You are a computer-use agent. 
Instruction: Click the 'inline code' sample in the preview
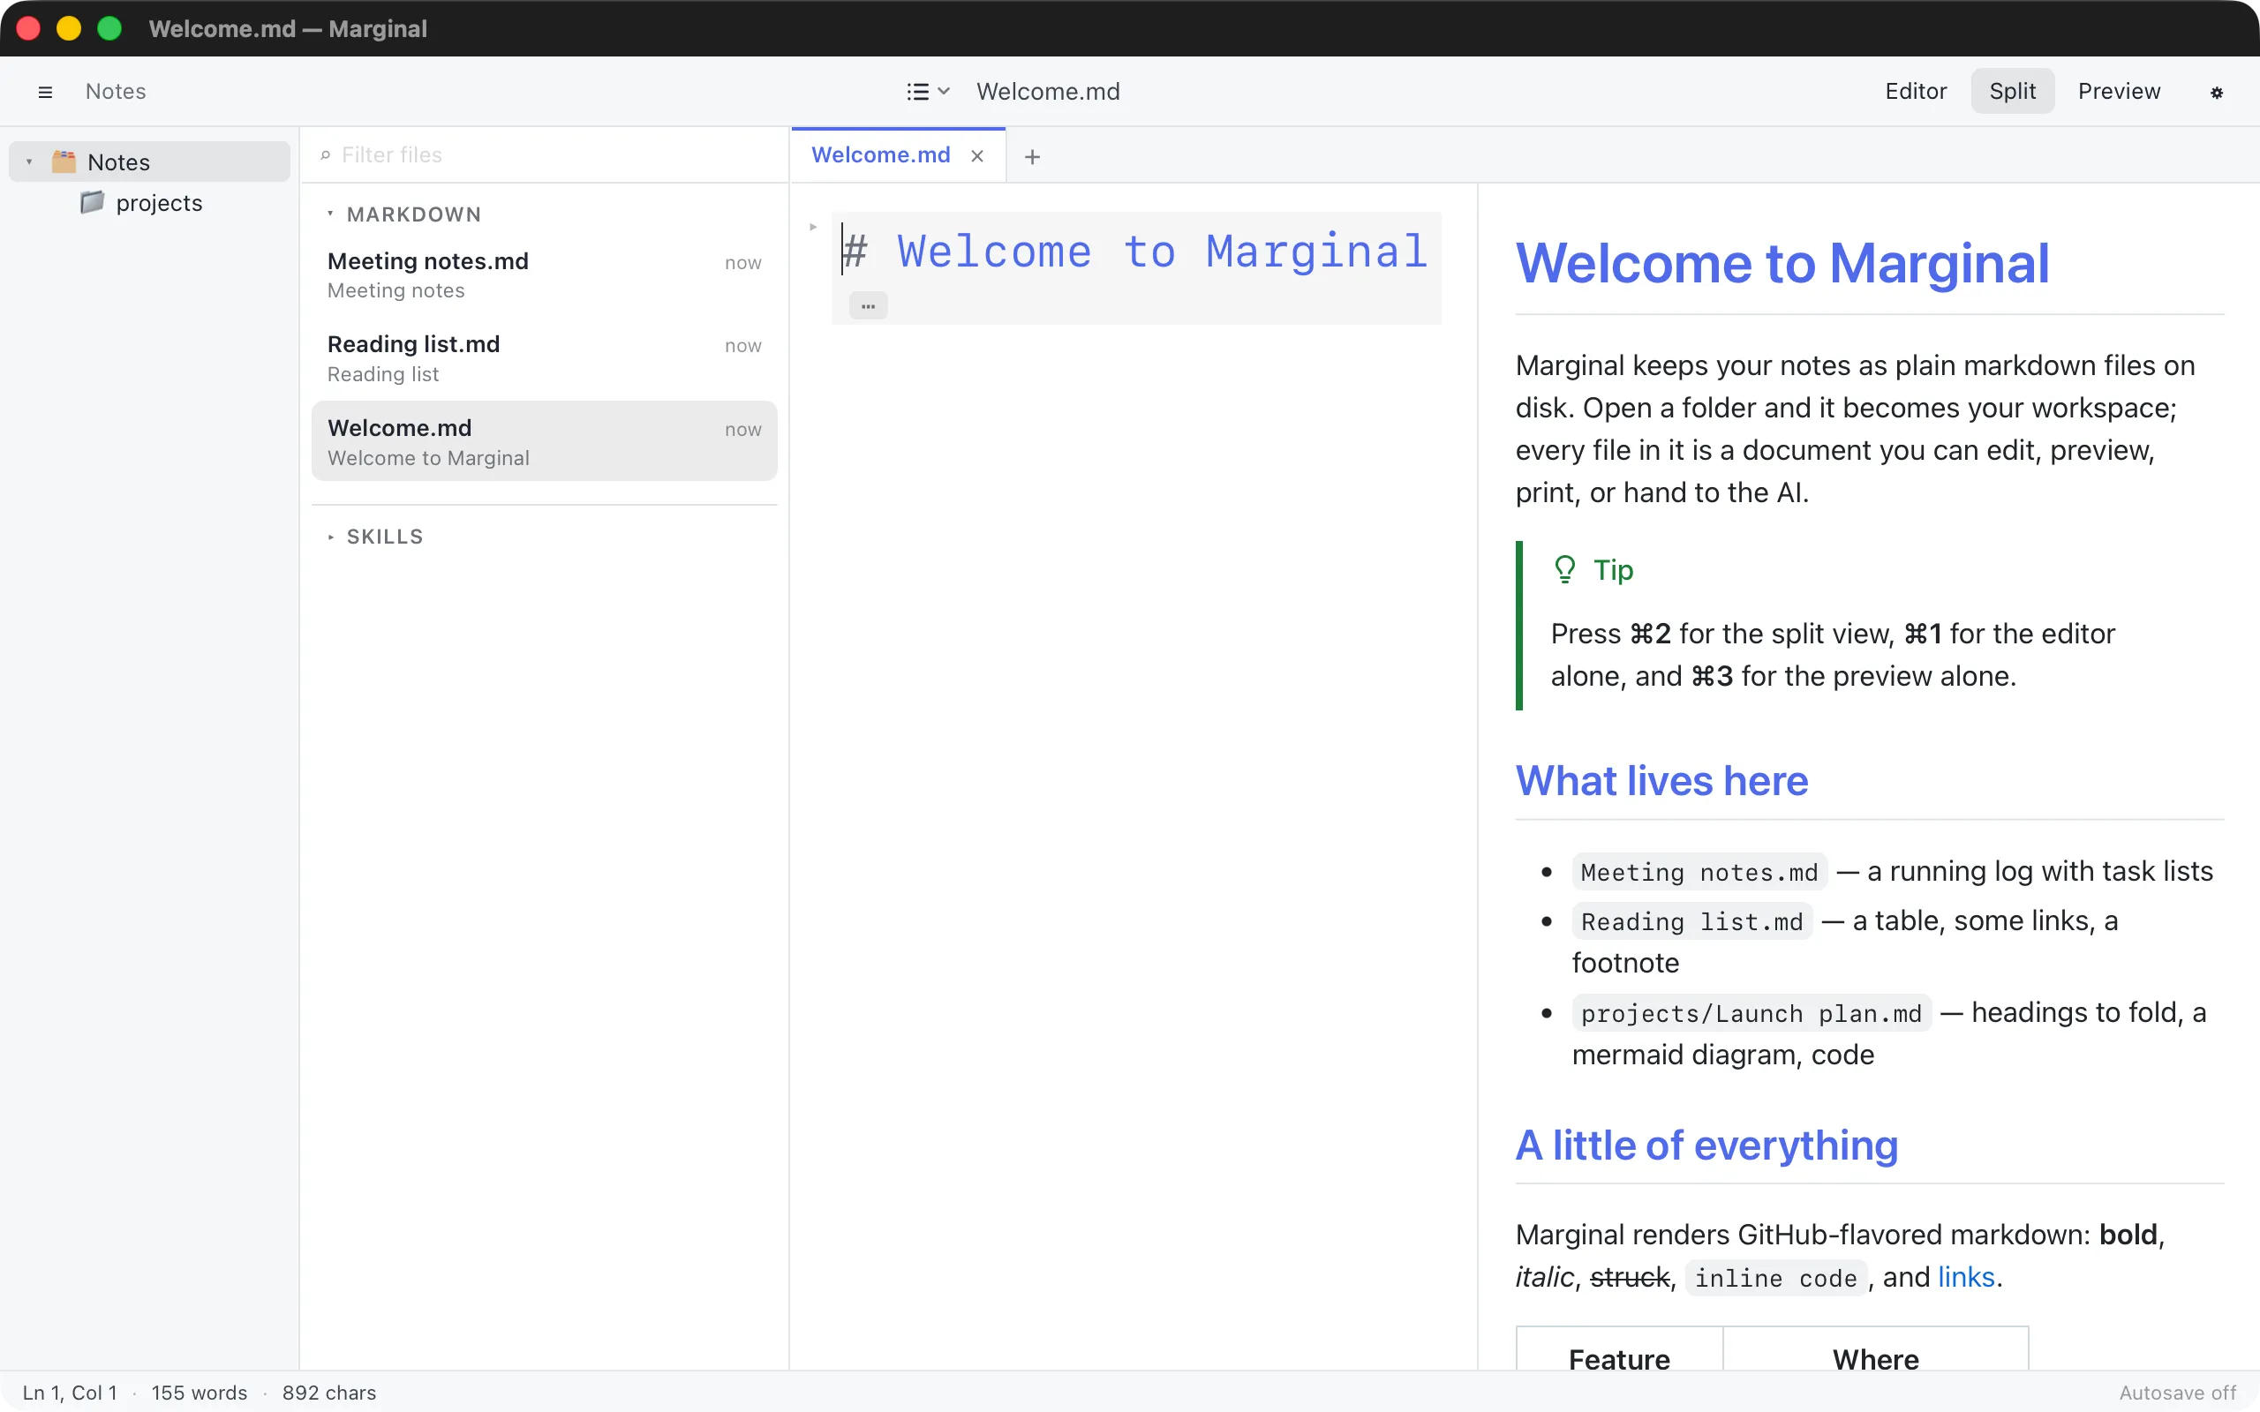[1775, 1278]
